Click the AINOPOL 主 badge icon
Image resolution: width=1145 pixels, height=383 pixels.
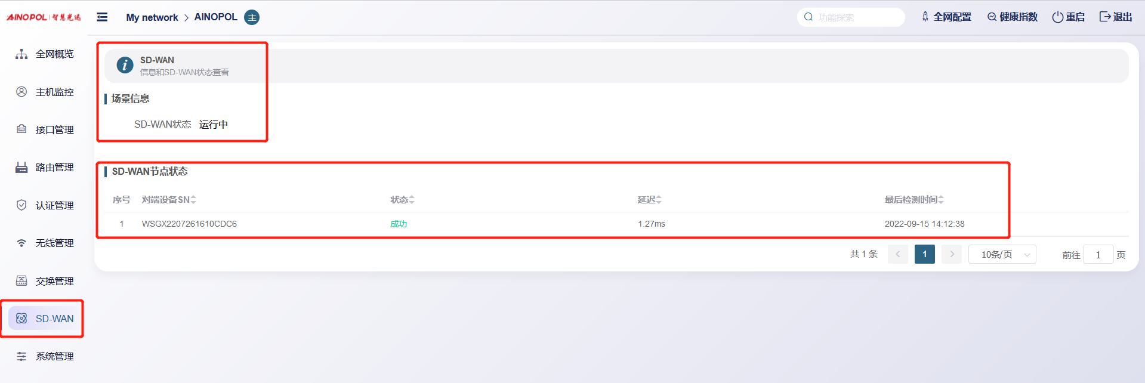252,17
